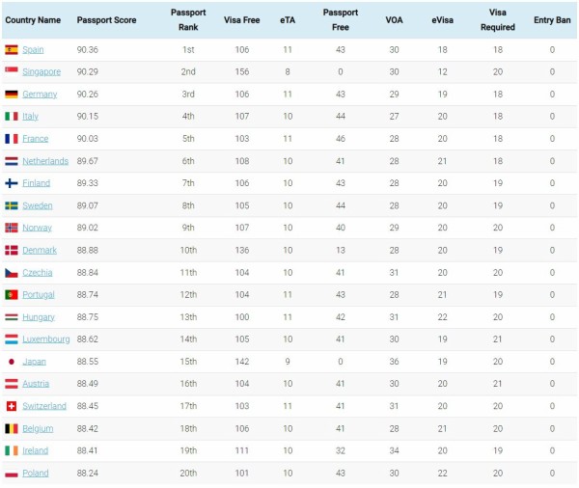Click the Finland flag icon

[x=12, y=183]
